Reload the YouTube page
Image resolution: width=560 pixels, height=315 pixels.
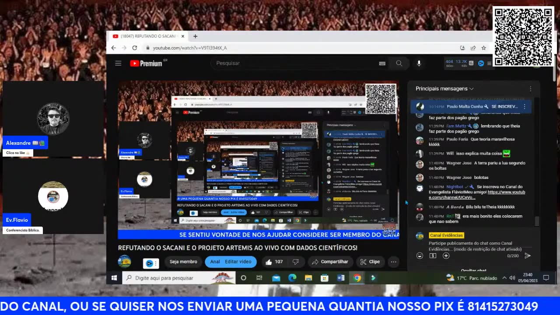click(135, 48)
